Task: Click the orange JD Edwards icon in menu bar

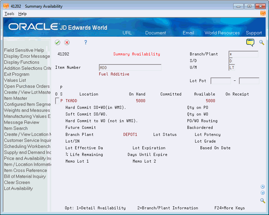Action: click(x=263, y=13)
